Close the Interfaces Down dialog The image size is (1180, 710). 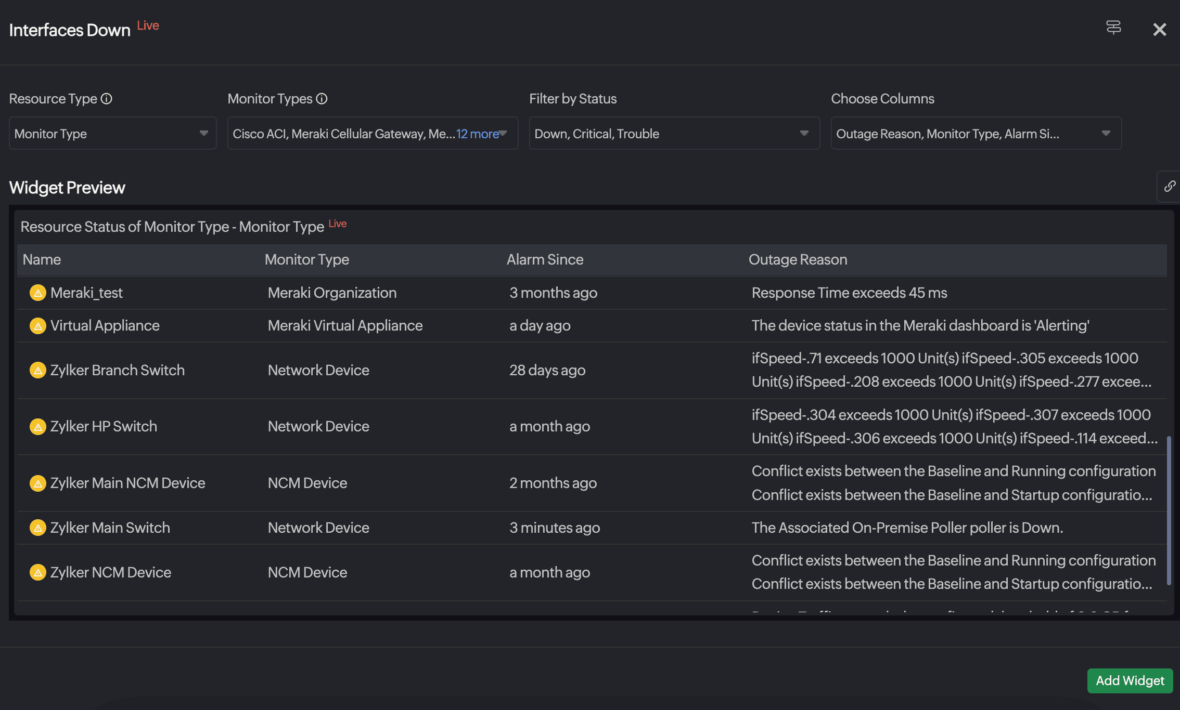1159,30
